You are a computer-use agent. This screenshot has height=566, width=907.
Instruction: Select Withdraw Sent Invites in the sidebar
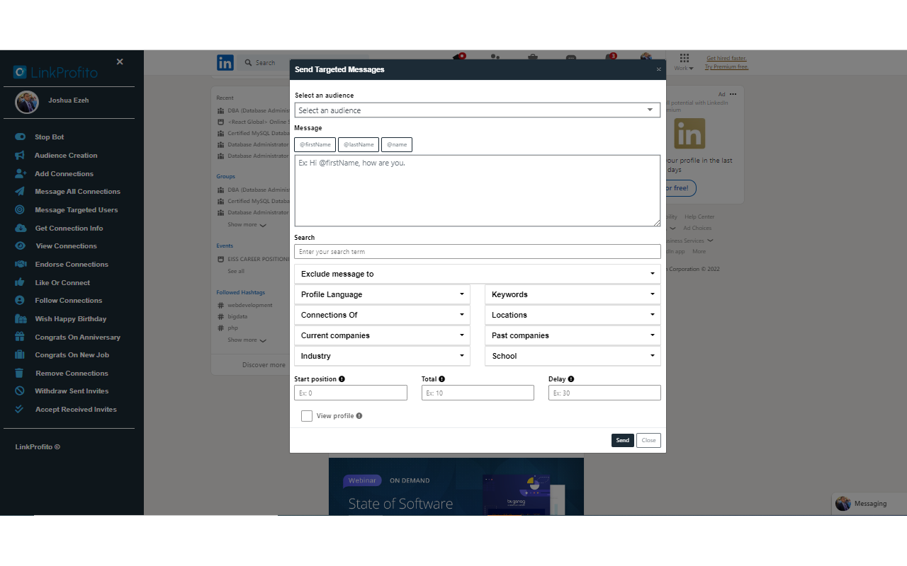coord(72,391)
